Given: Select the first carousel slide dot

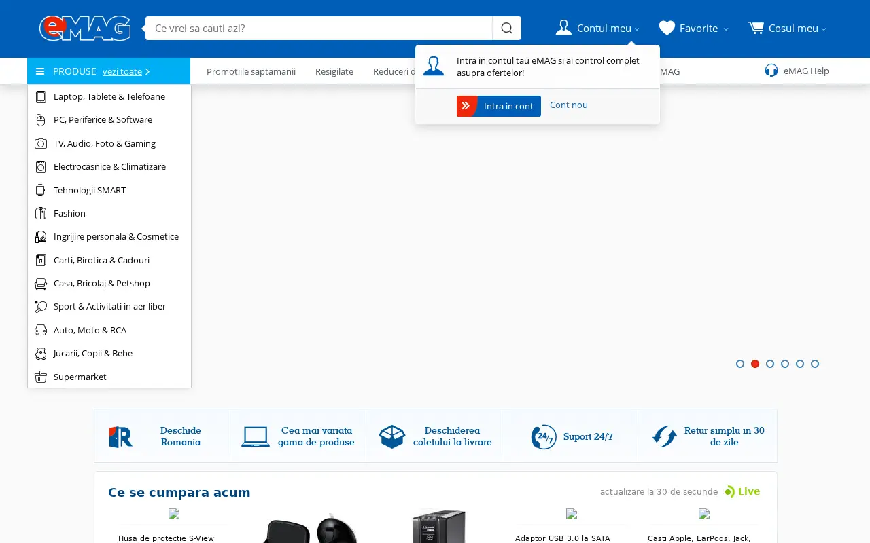Looking at the screenshot, I should pyautogui.click(x=740, y=364).
